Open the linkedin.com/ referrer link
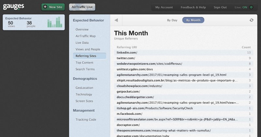The width and height of the screenshot is (261, 137). (x=127, y=53)
